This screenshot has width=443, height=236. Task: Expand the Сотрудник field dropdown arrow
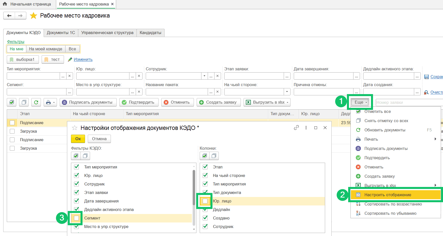point(204,76)
